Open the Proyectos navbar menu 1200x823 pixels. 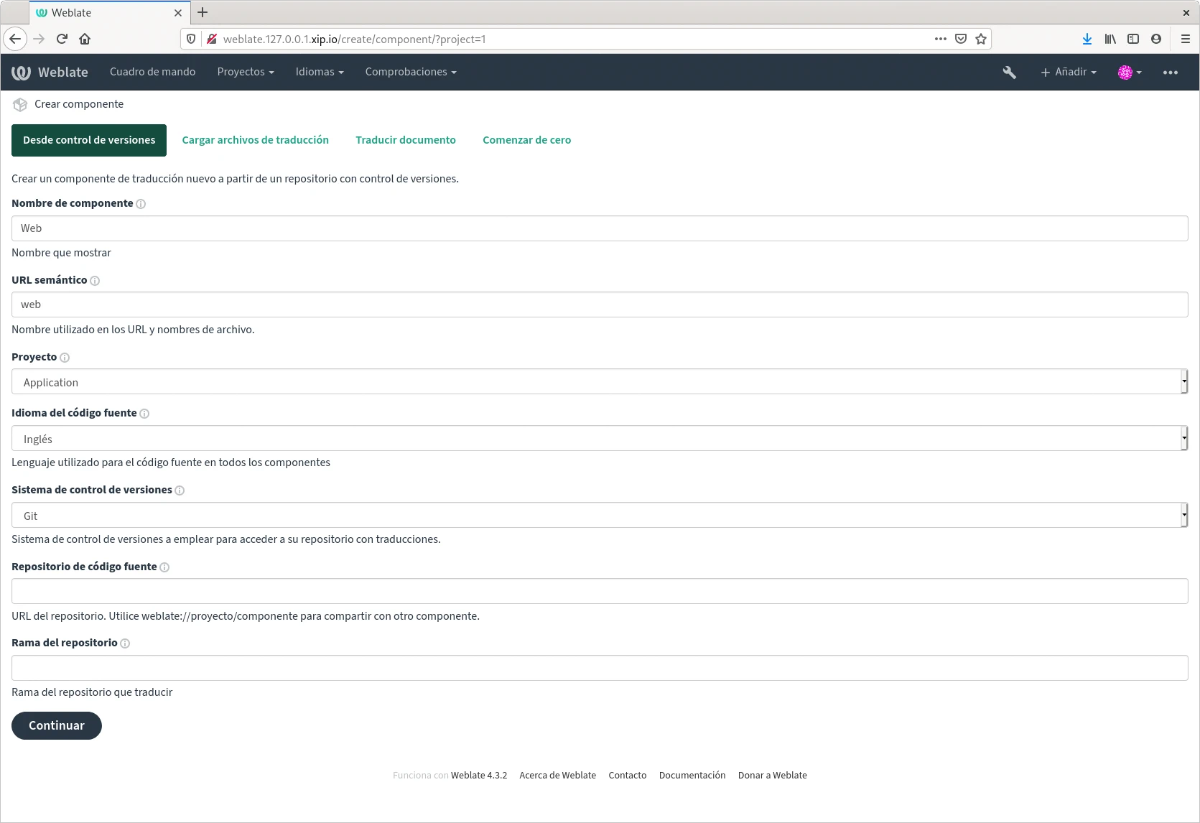coord(245,72)
